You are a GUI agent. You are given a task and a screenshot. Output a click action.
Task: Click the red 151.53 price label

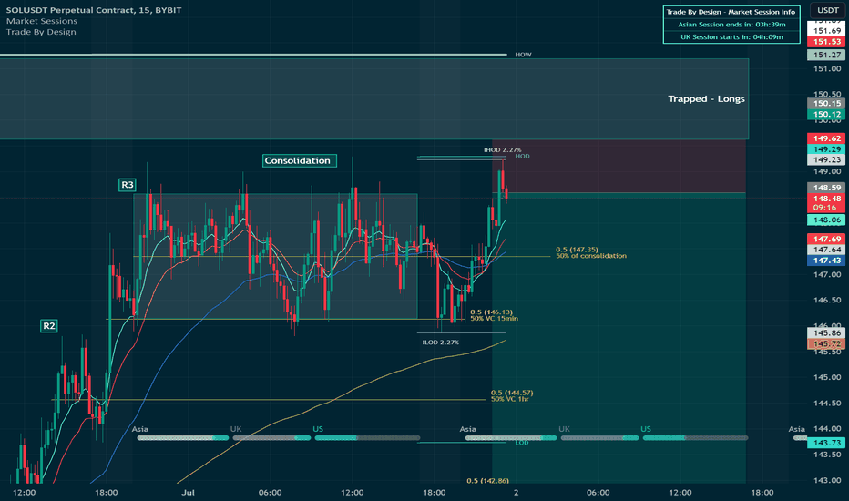[827, 42]
